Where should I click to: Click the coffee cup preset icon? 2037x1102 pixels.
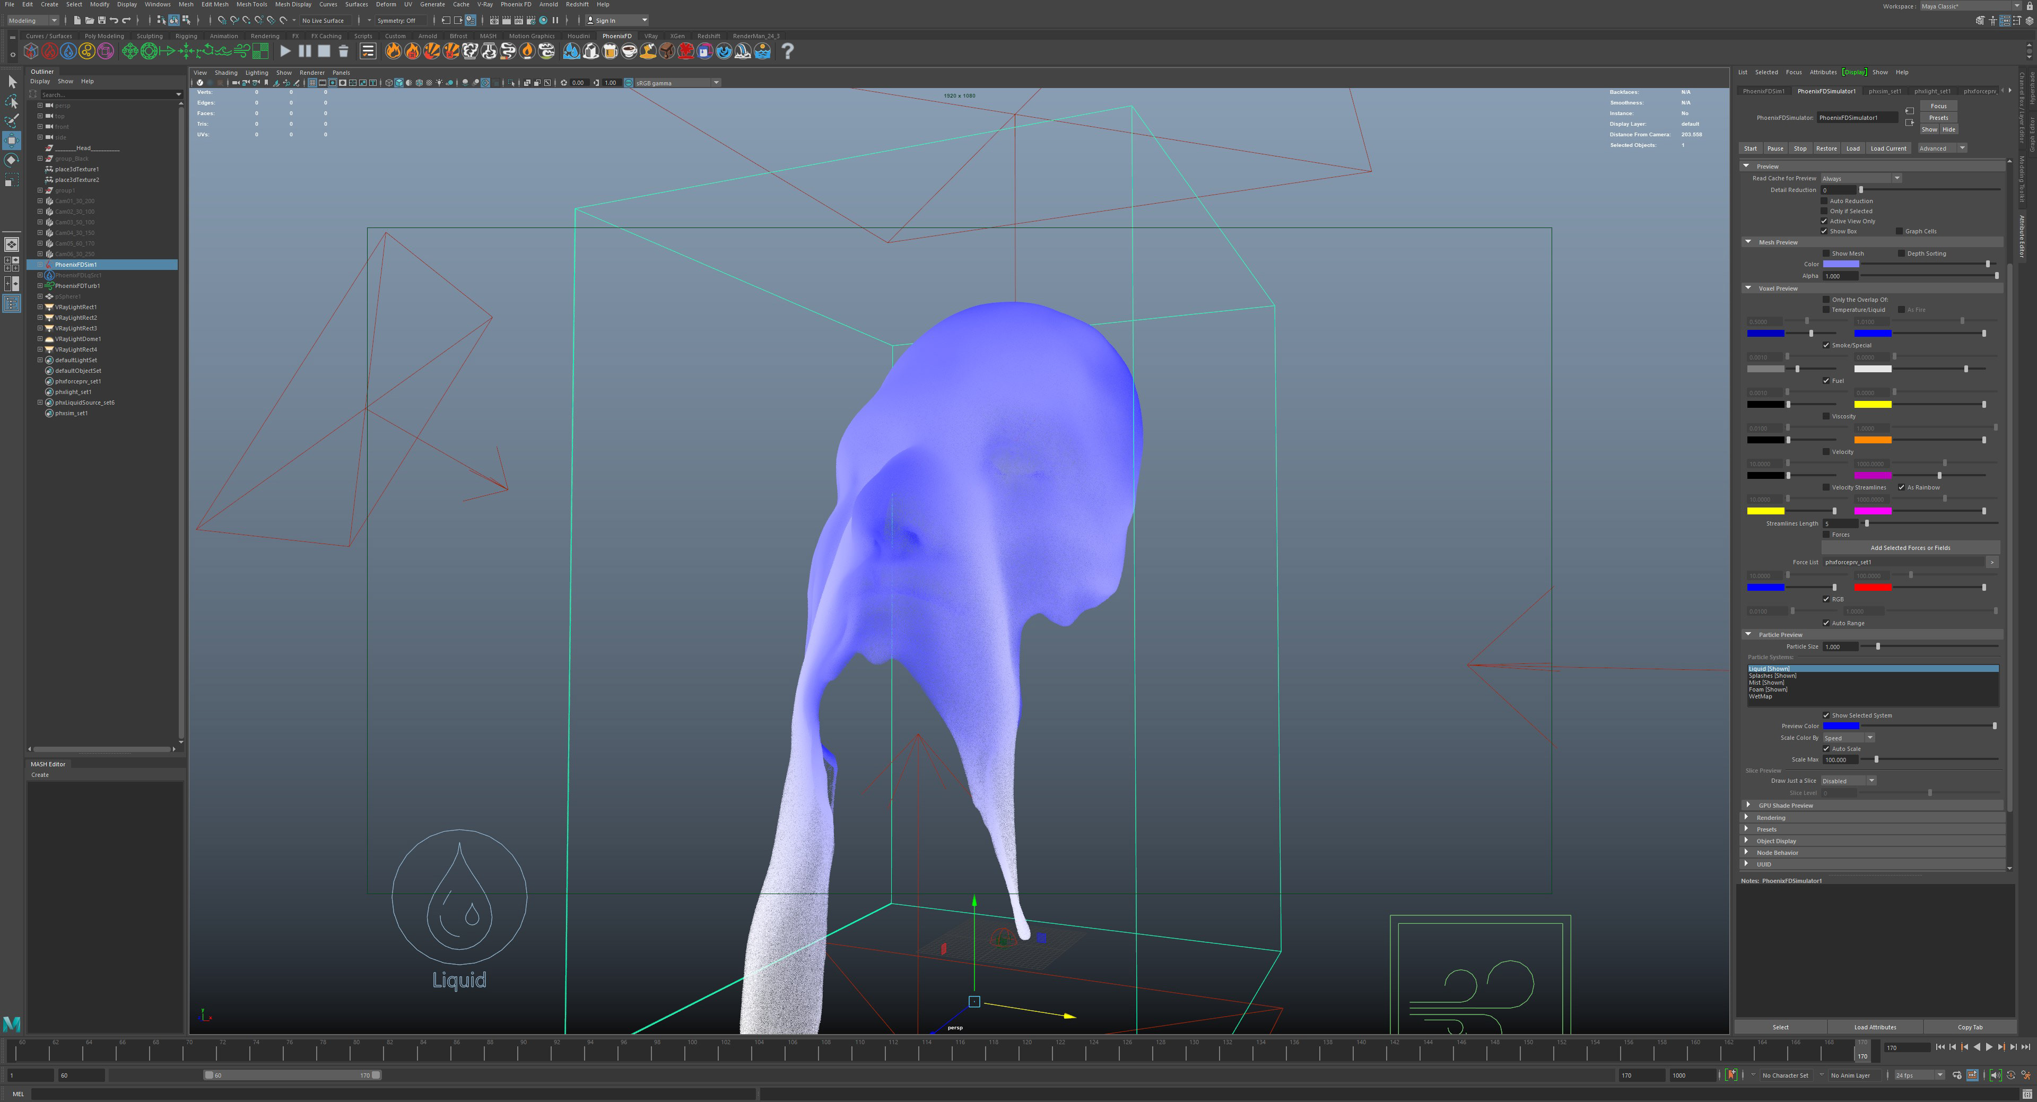coord(629,51)
